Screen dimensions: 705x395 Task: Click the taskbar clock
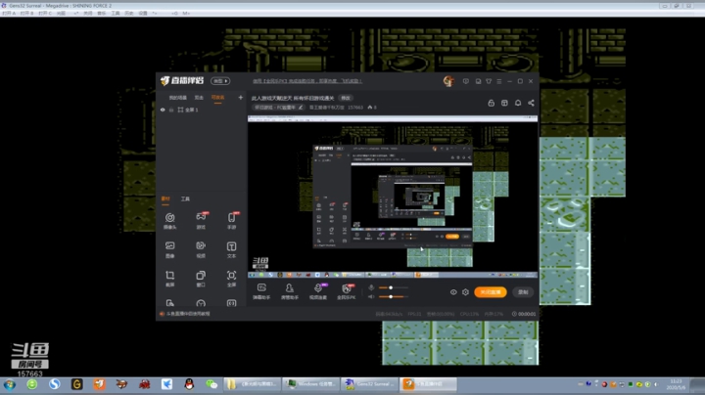point(676,384)
